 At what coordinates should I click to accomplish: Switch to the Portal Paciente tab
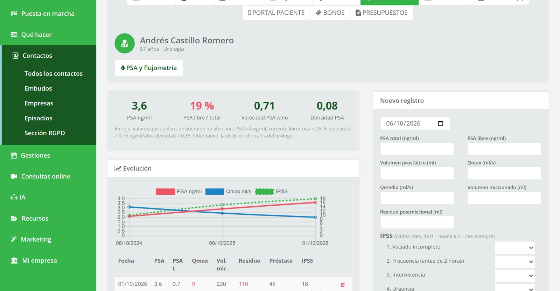pyautogui.click(x=276, y=13)
